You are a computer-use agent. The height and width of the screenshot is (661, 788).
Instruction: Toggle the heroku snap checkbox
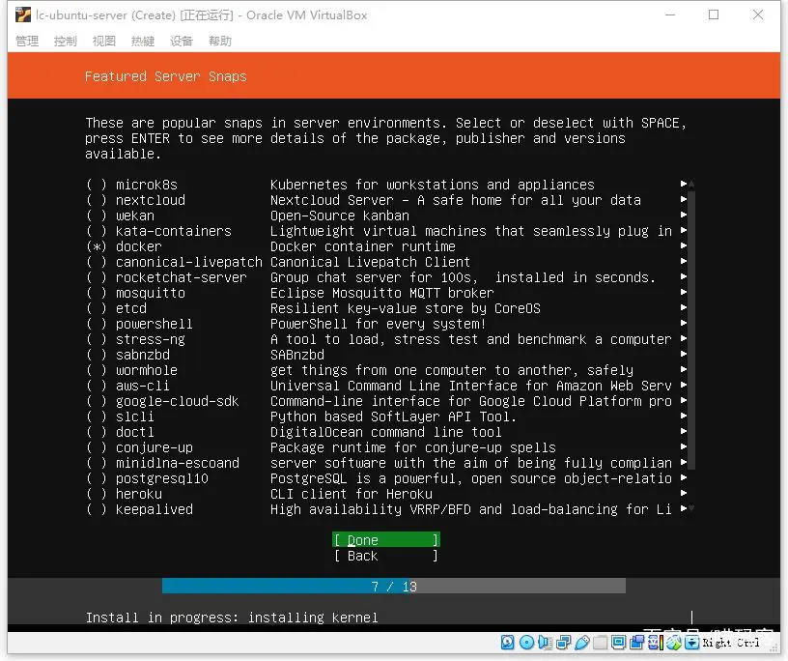[x=97, y=494]
